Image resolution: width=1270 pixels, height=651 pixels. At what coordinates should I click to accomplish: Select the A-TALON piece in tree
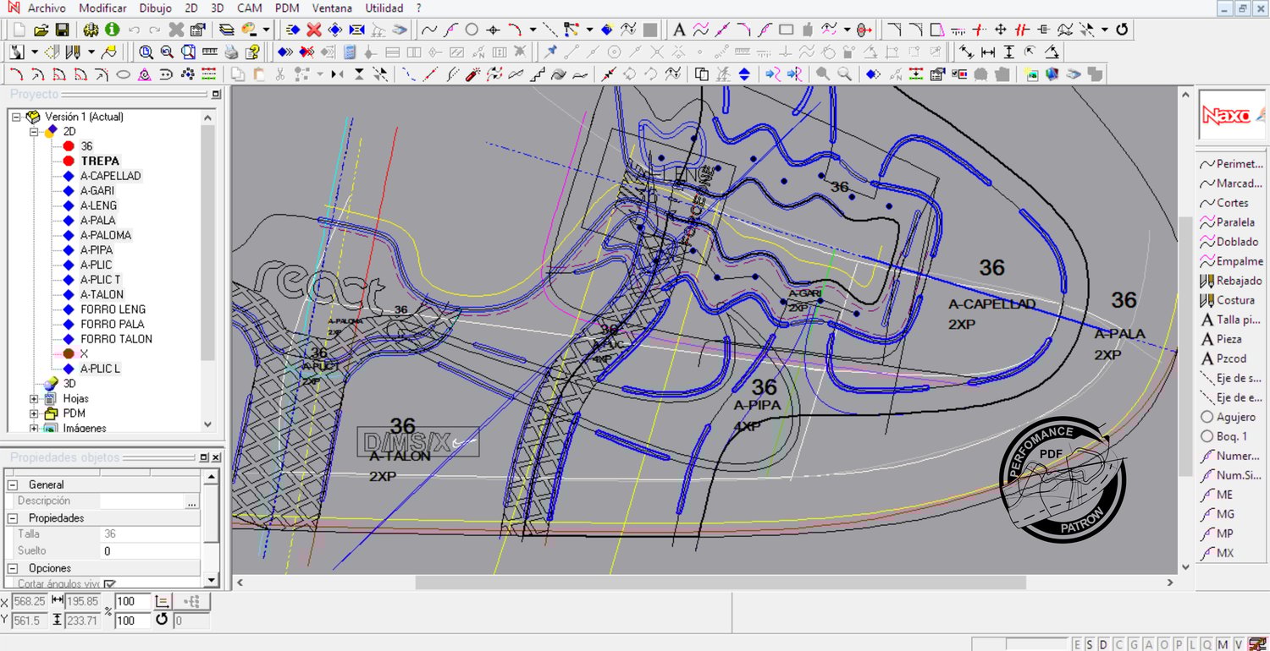point(102,294)
